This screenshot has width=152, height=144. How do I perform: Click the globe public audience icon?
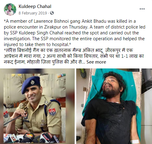pyautogui.click(x=52, y=13)
